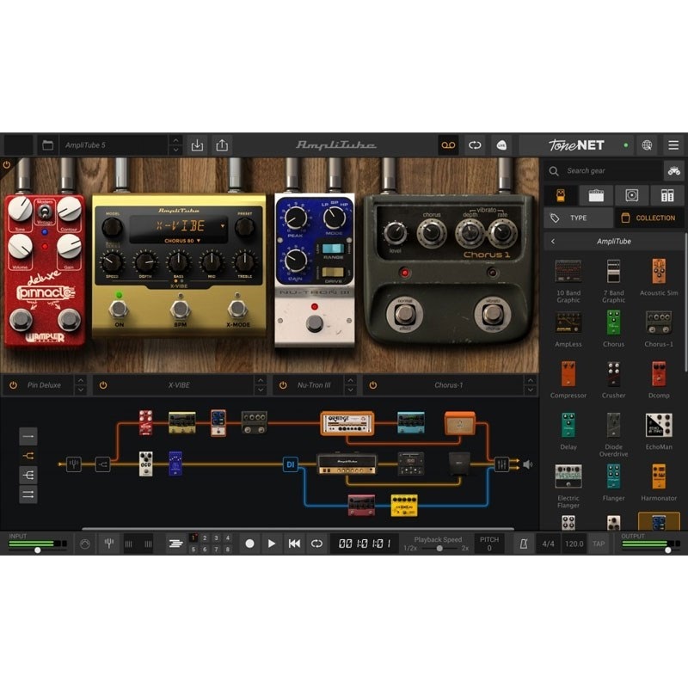Viewport: 688px width, 688px height.
Task: Select the rack effects gear category
Action: coord(667,195)
